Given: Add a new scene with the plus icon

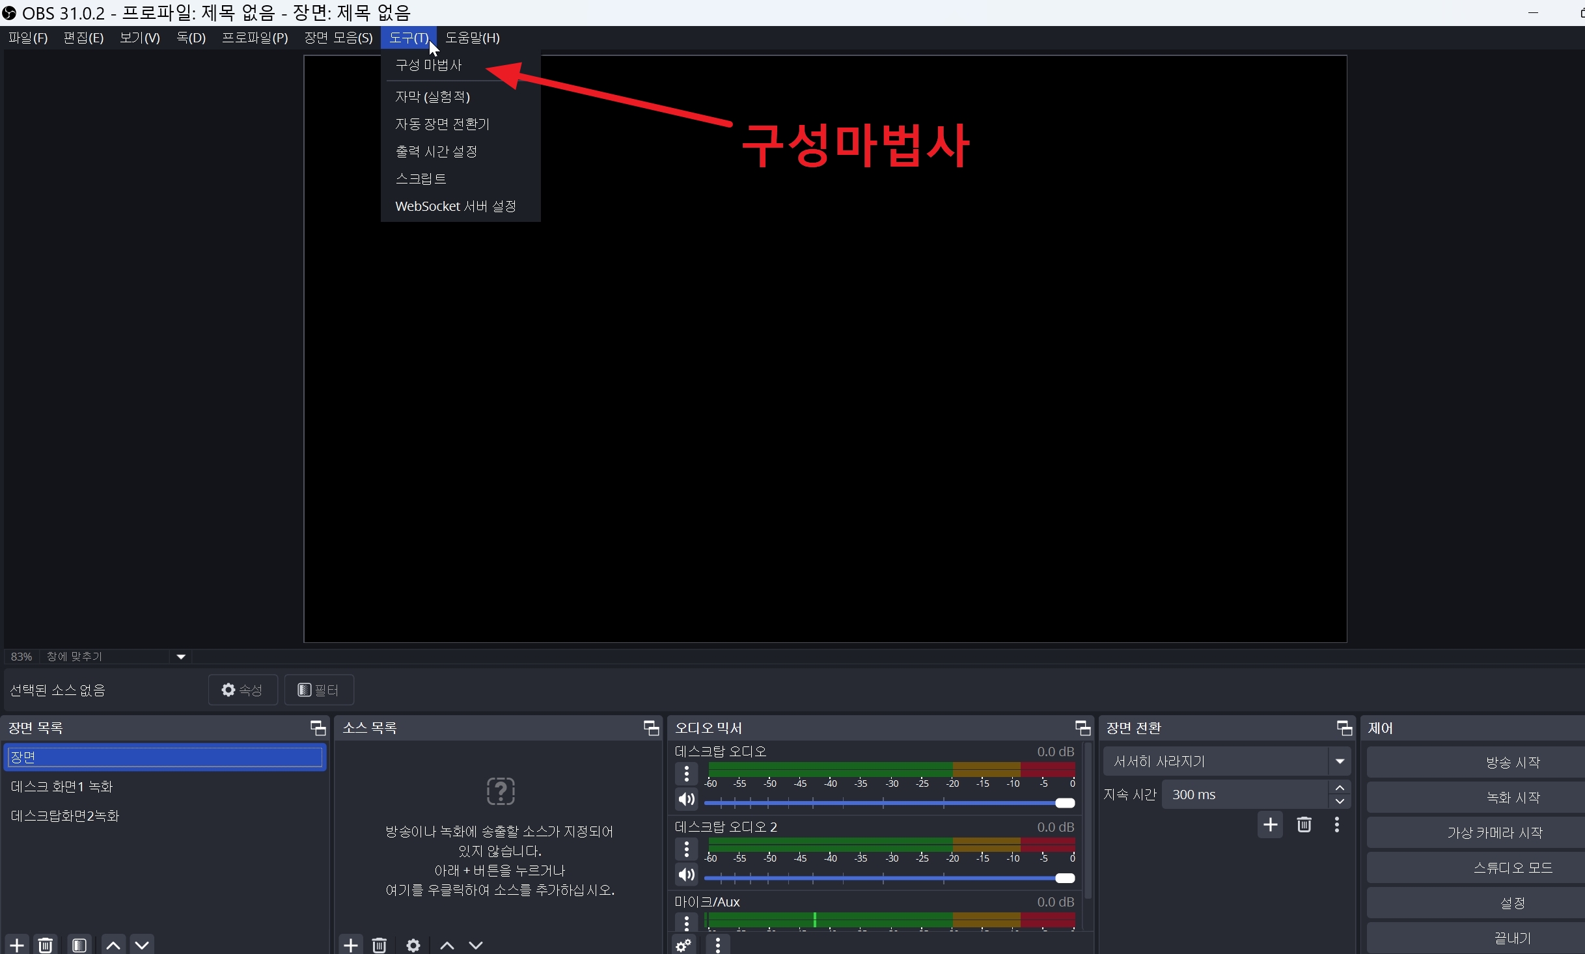Looking at the screenshot, I should [x=16, y=945].
